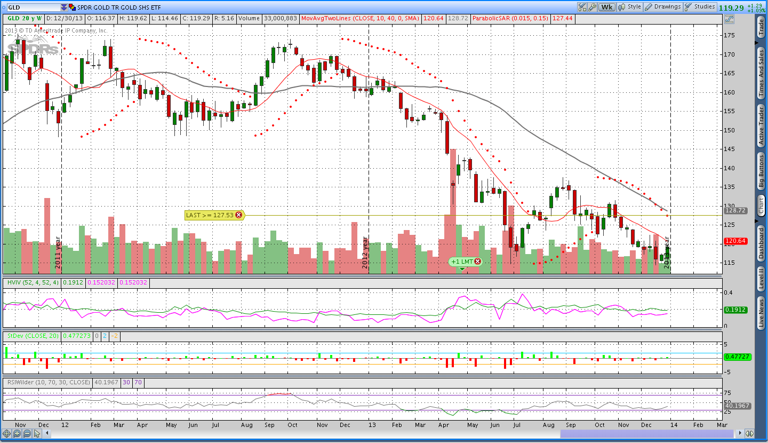
Task: Open the Times And Sales side tab
Action: 761,73
